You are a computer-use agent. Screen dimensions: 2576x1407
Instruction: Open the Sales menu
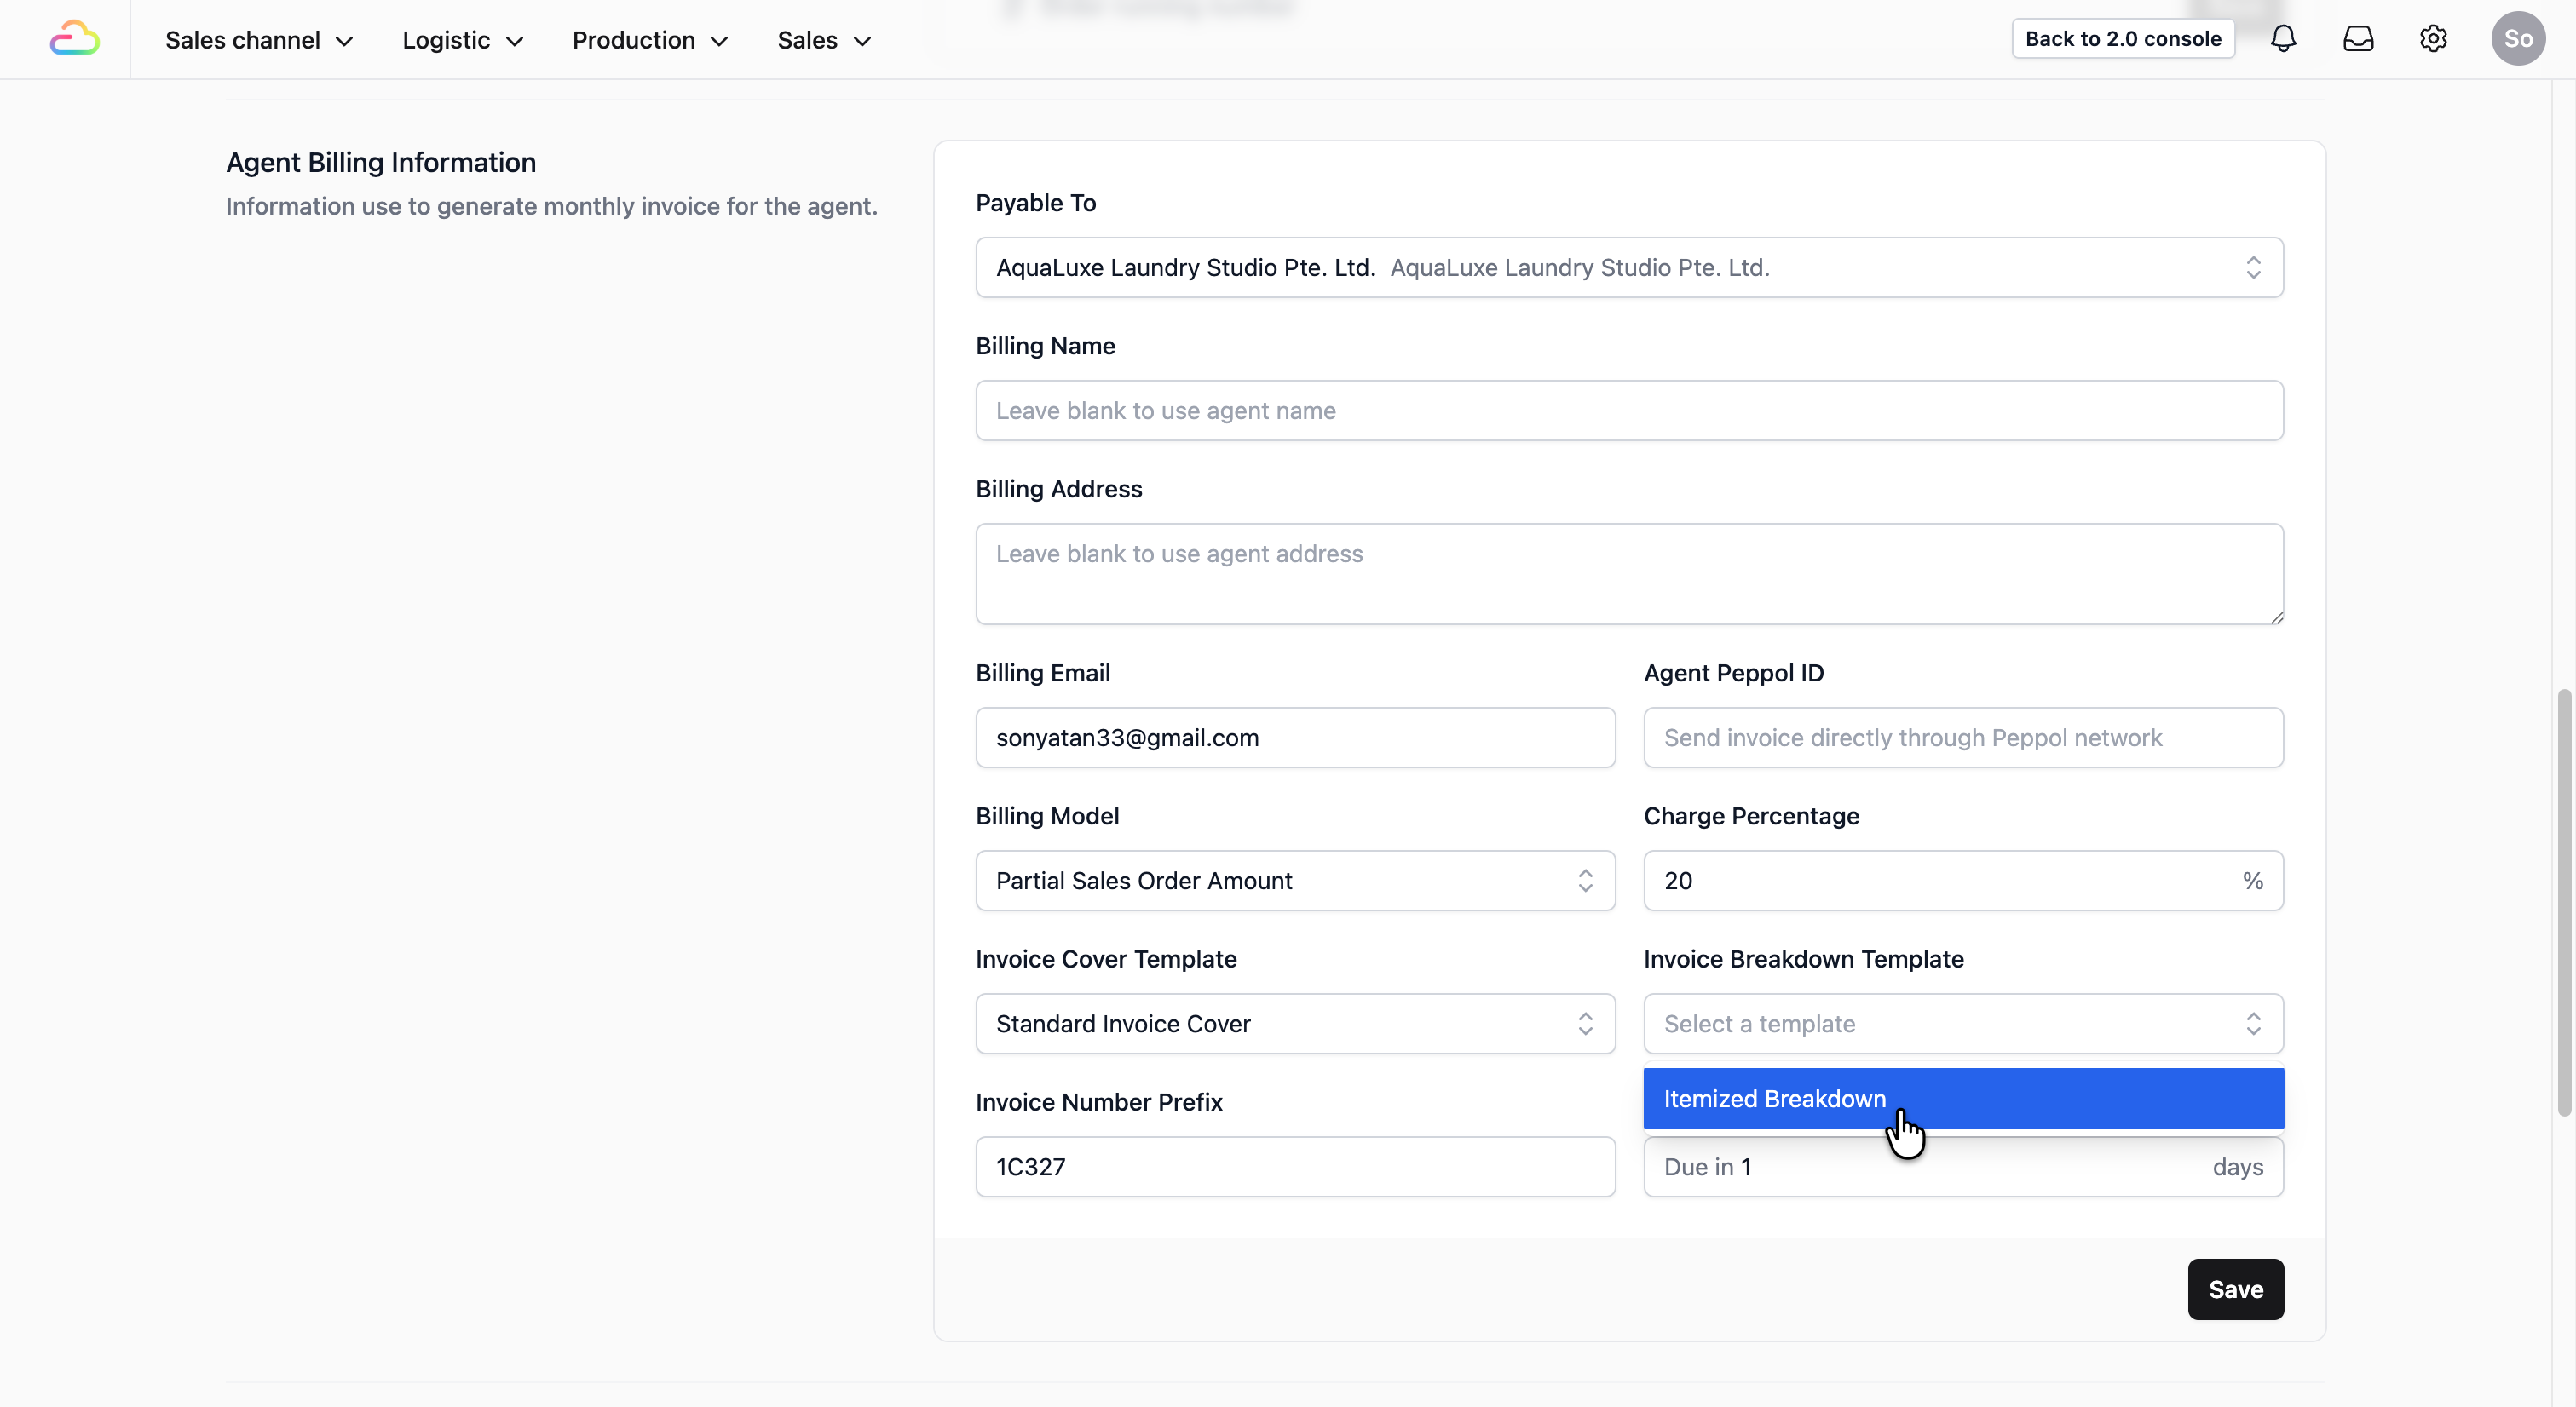[x=824, y=40]
